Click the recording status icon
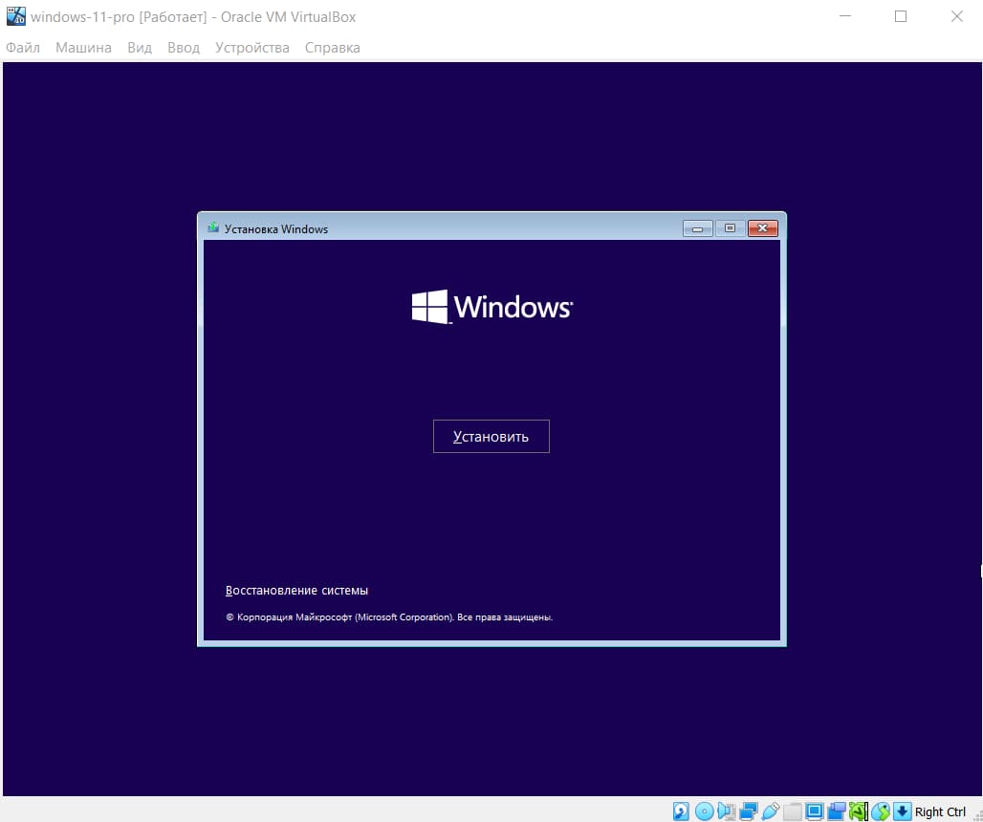Screen dimensions: 983x822 point(837,811)
